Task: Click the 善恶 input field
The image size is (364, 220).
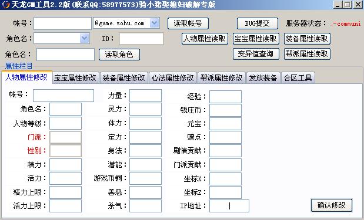Action: [x=146, y=192]
